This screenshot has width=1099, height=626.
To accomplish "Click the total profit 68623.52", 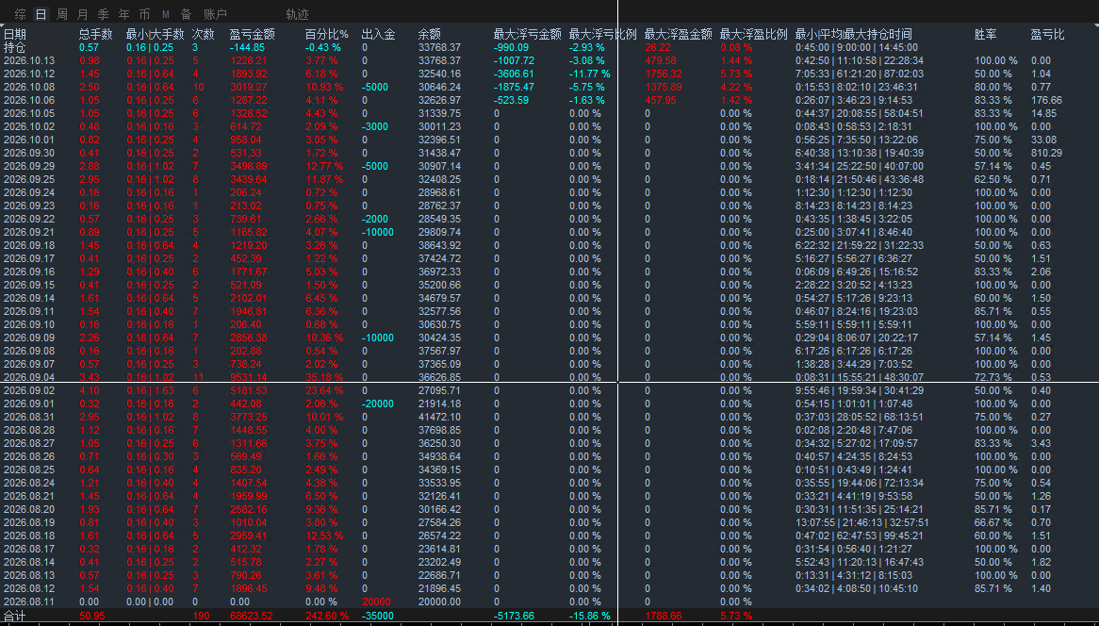I will pos(252,617).
